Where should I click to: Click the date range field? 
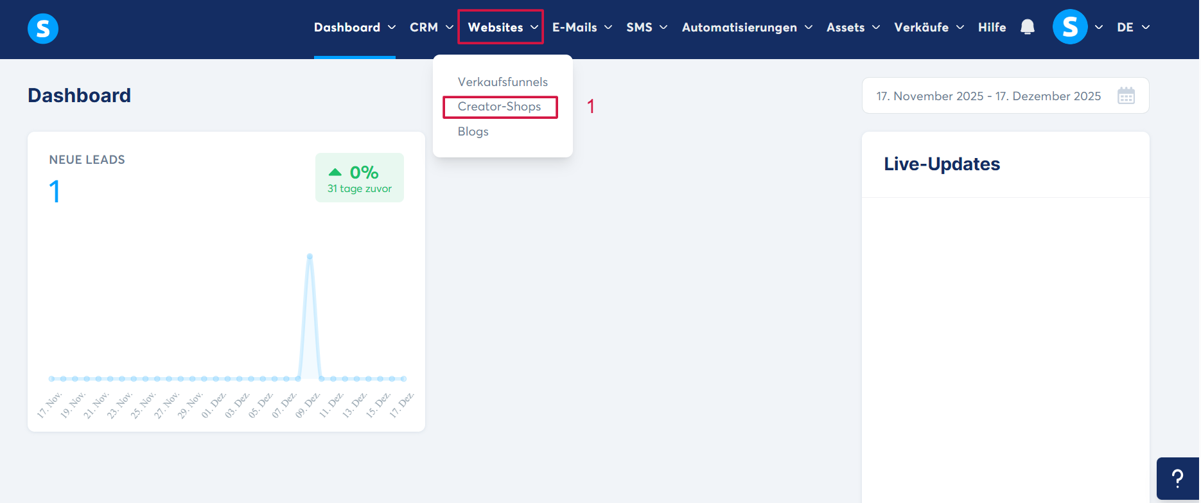[x=1005, y=96]
